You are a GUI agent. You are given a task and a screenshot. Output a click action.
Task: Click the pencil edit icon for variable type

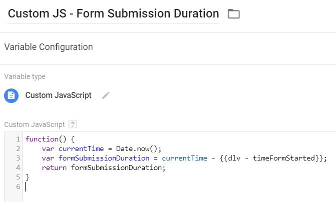(x=106, y=95)
